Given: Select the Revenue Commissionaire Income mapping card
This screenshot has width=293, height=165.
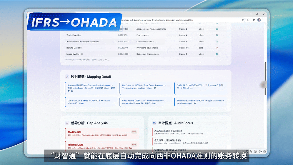Looking at the screenshot, I should (x=91, y=88).
